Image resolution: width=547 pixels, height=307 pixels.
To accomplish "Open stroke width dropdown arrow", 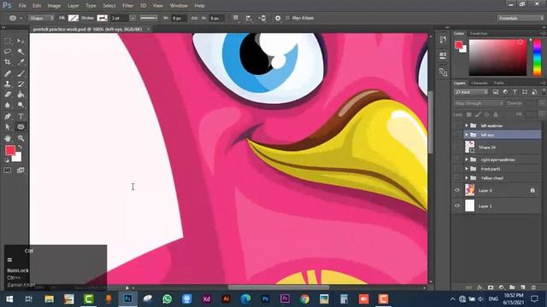I will tap(132, 18).
